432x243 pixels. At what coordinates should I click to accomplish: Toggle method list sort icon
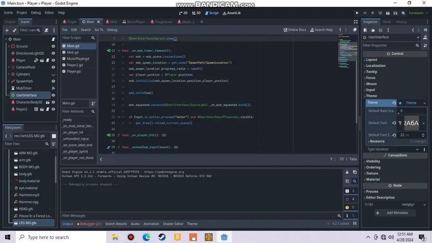[94, 103]
